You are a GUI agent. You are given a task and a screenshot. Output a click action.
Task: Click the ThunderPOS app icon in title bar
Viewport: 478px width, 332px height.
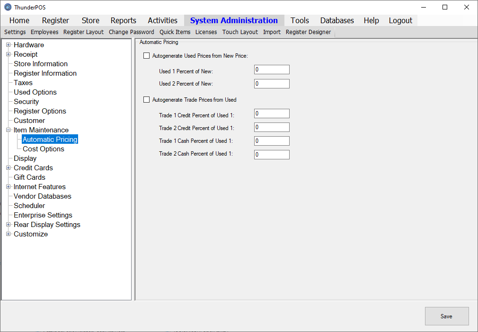[8, 7]
